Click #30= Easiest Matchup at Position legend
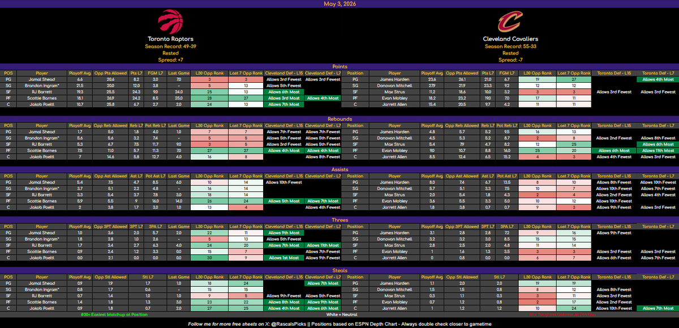 113,314
